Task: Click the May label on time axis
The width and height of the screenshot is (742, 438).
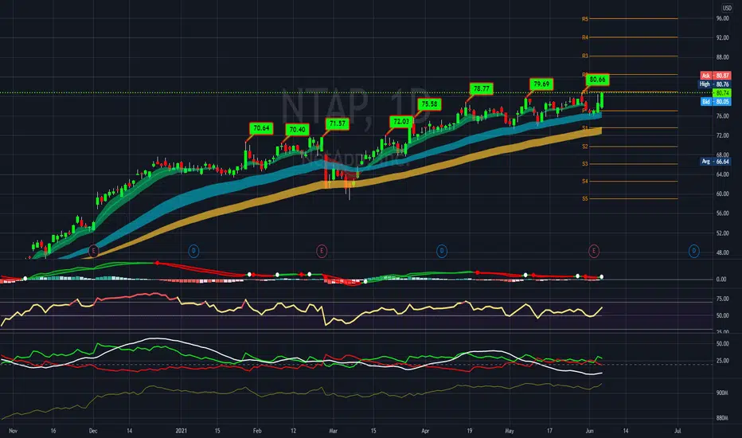Action: [x=510, y=431]
